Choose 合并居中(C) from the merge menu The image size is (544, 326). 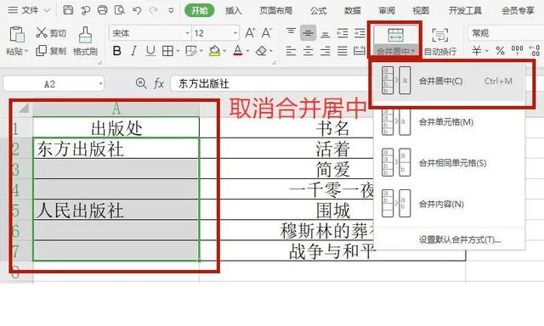(450, 81)
